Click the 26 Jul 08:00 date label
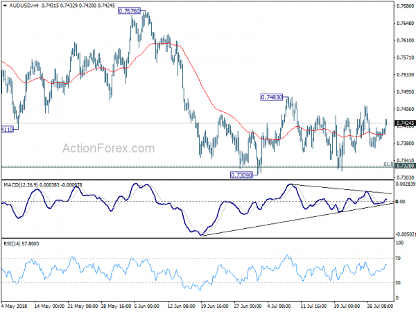Image resolution: width=416 pixels, height=312 pixels. [380, 306]
